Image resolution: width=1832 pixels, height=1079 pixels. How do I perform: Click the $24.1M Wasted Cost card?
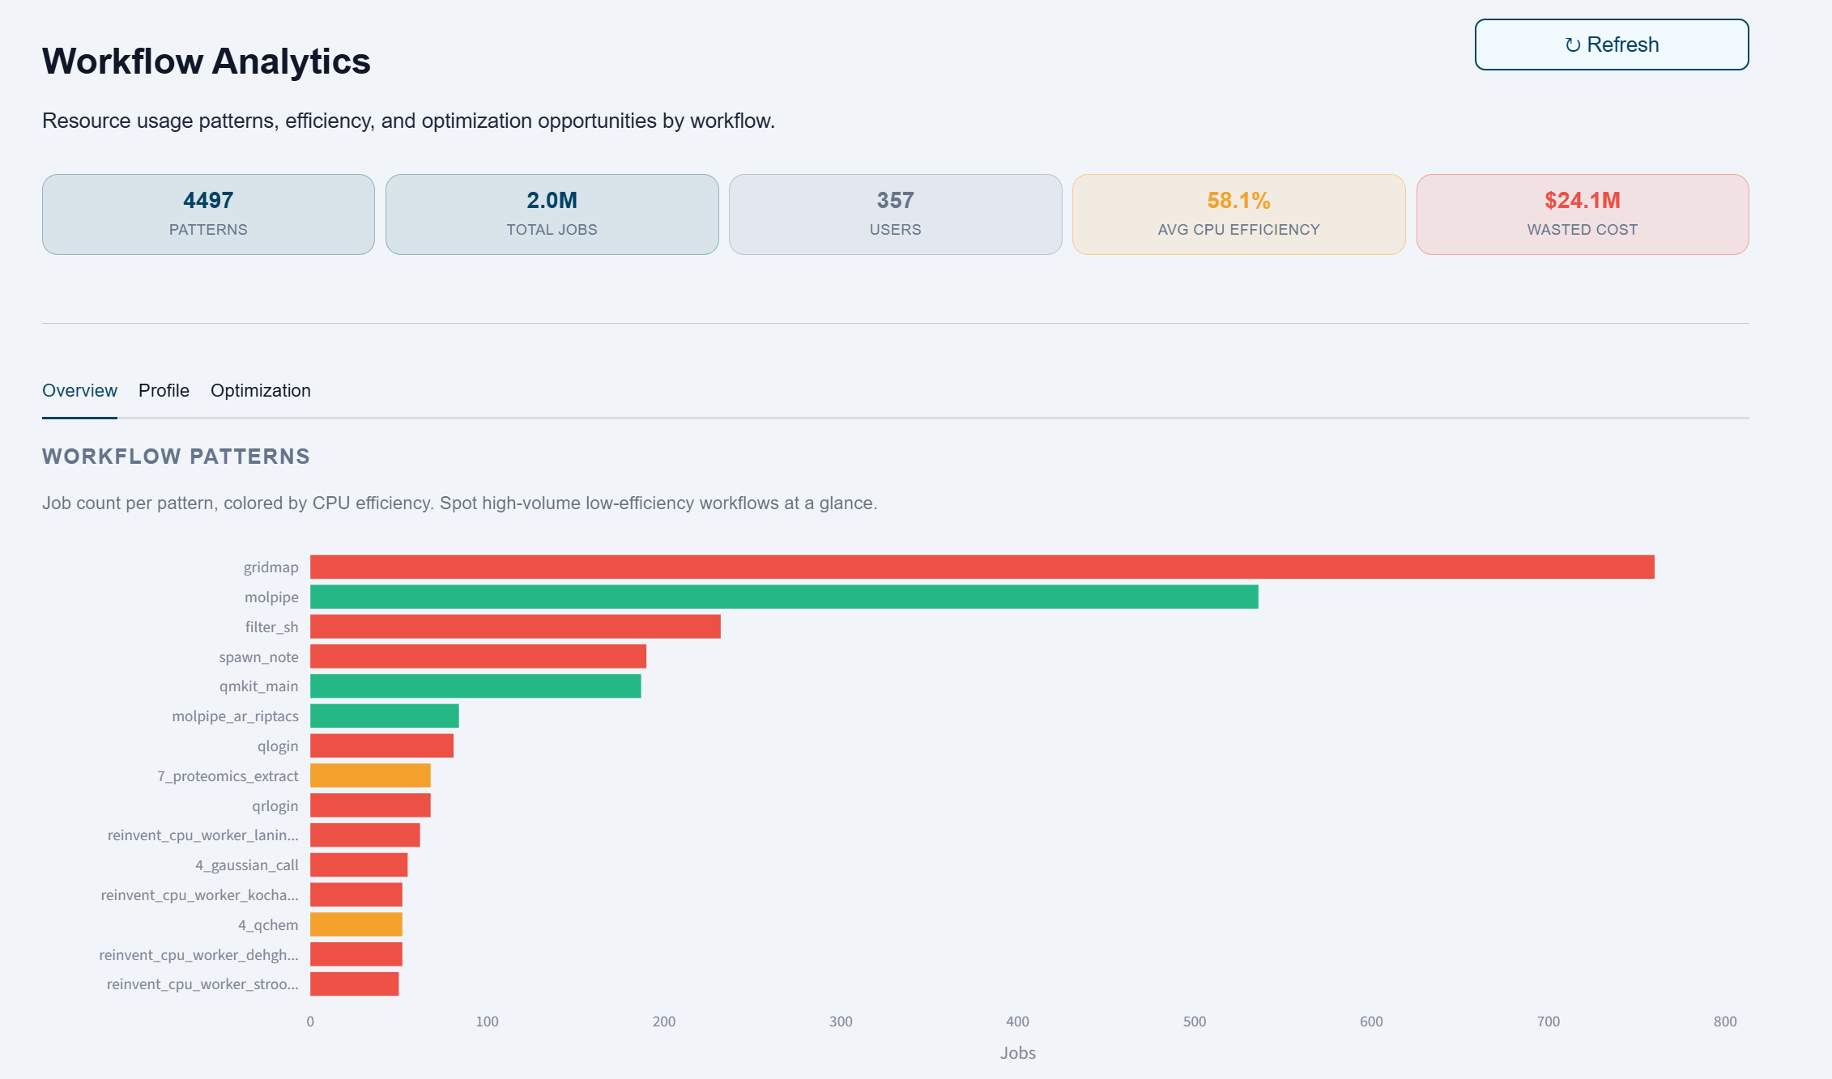pyautogui.click(x=1582, y=215)
